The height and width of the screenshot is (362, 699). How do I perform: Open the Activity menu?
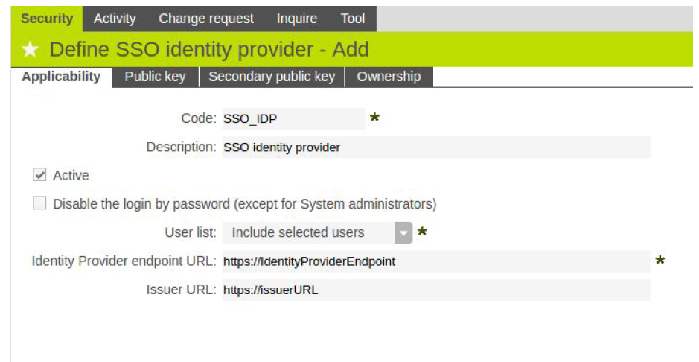pyautogui.click(x=115, y=19)
